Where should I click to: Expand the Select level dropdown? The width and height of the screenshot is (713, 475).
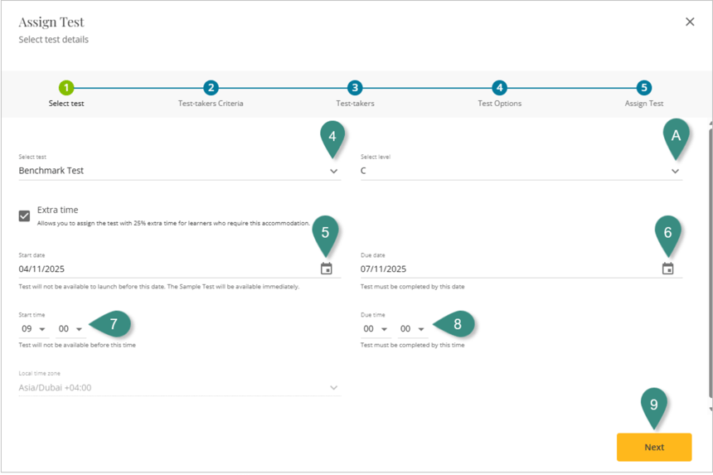[x=676, y=172]
